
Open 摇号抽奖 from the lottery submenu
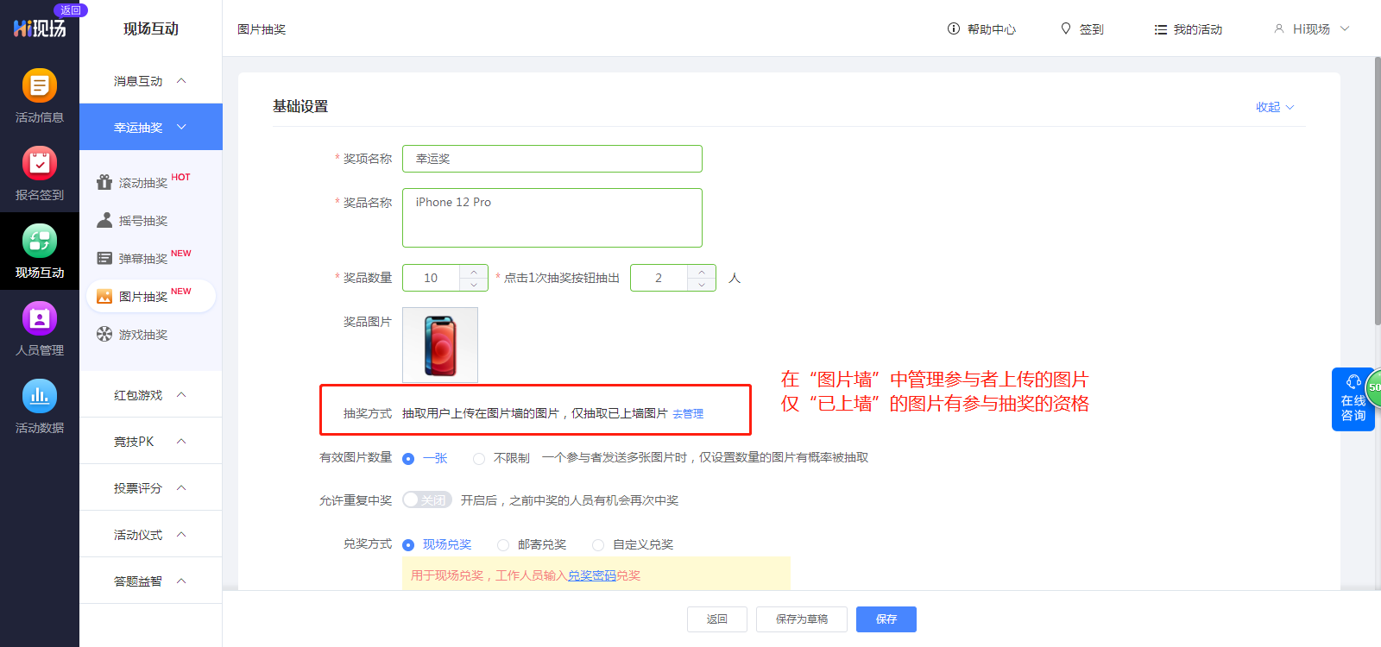(x=142, y=221)
